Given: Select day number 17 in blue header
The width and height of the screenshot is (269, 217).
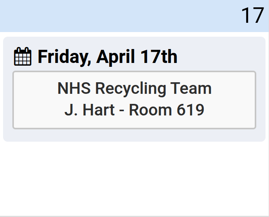Looking at the screenshot, I should click(252, 16).
